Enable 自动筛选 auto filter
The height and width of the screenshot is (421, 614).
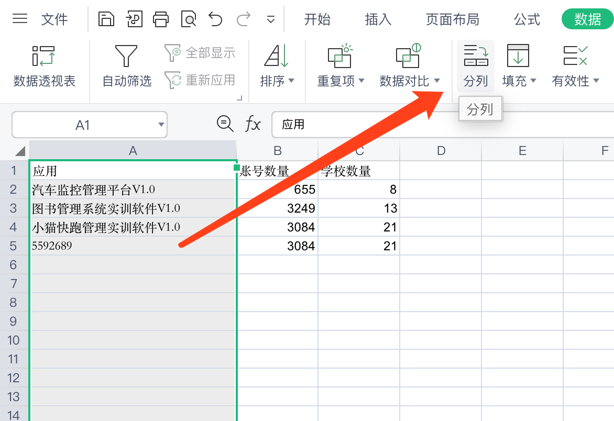click(x=126, y=67)
